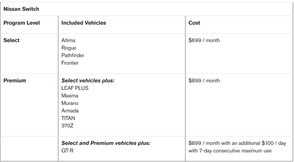Click Armada in the Premium list
Screen dimensions: 294x162
pos(69,111)
